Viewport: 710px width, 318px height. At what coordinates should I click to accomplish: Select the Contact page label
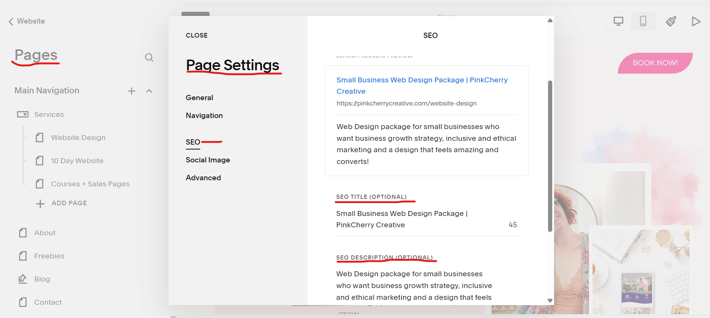(x=48, y=302)
